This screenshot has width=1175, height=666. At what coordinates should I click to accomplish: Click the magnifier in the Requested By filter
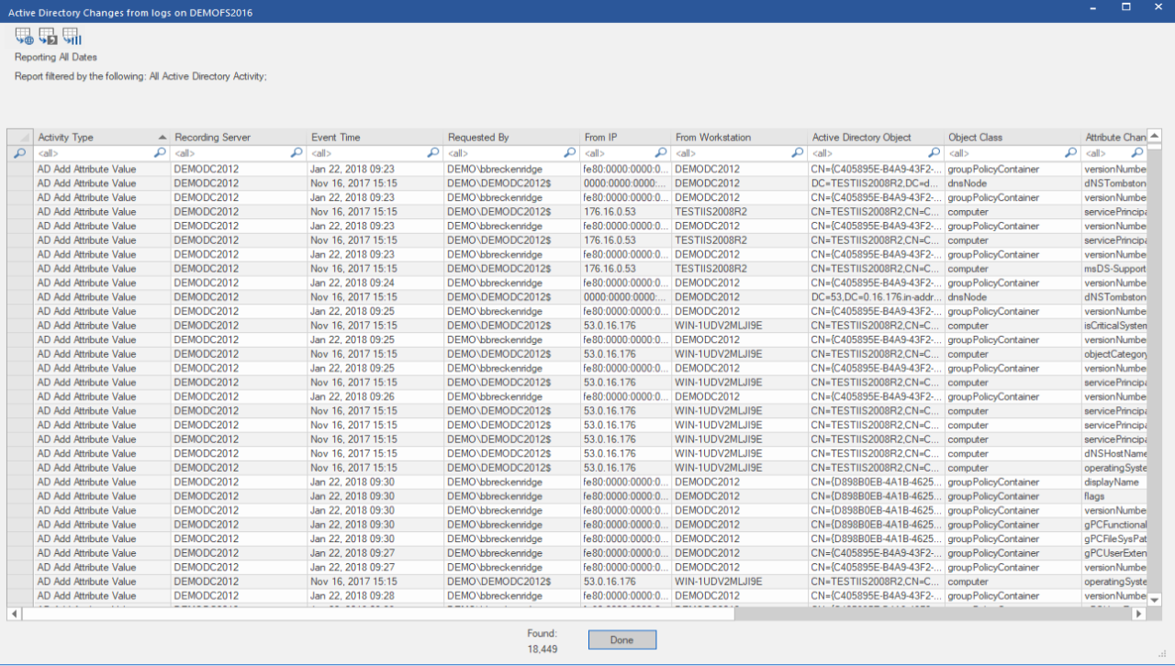click(569, 153)
